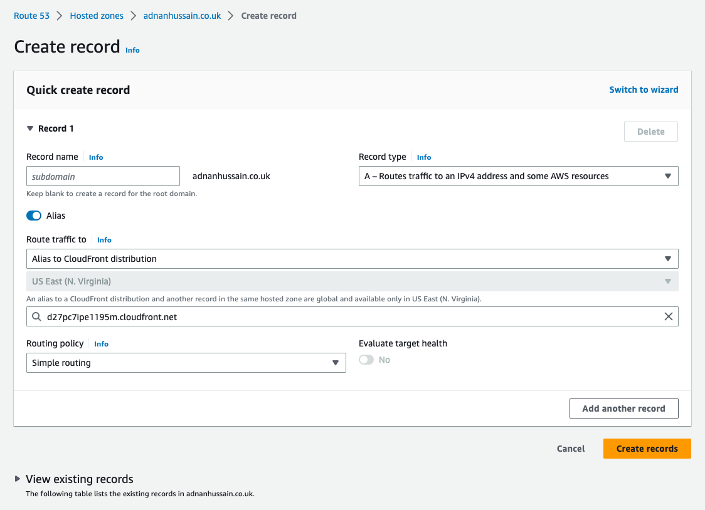Image resolution: width=705 pixels, height=510 pixels.
Task: Toggle the Evaluate target health switch
Action: click(366, 360)
